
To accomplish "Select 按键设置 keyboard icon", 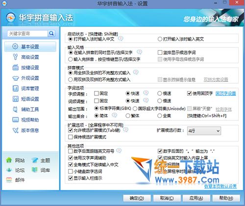I will 15,68.
